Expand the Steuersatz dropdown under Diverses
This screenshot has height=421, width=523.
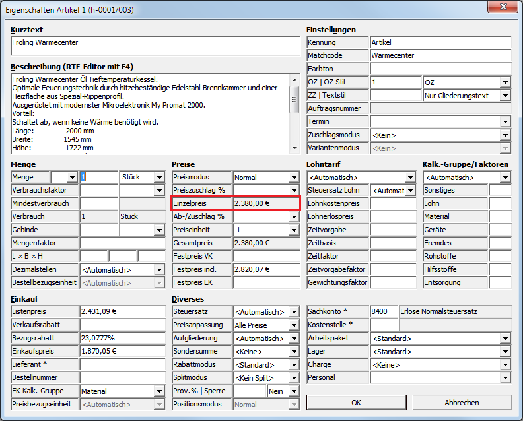[x=294, y=312]
